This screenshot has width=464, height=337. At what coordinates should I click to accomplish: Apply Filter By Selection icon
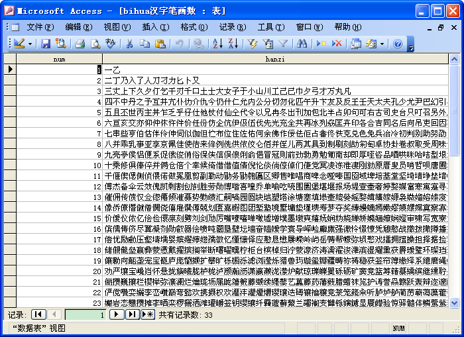[253, 44]
